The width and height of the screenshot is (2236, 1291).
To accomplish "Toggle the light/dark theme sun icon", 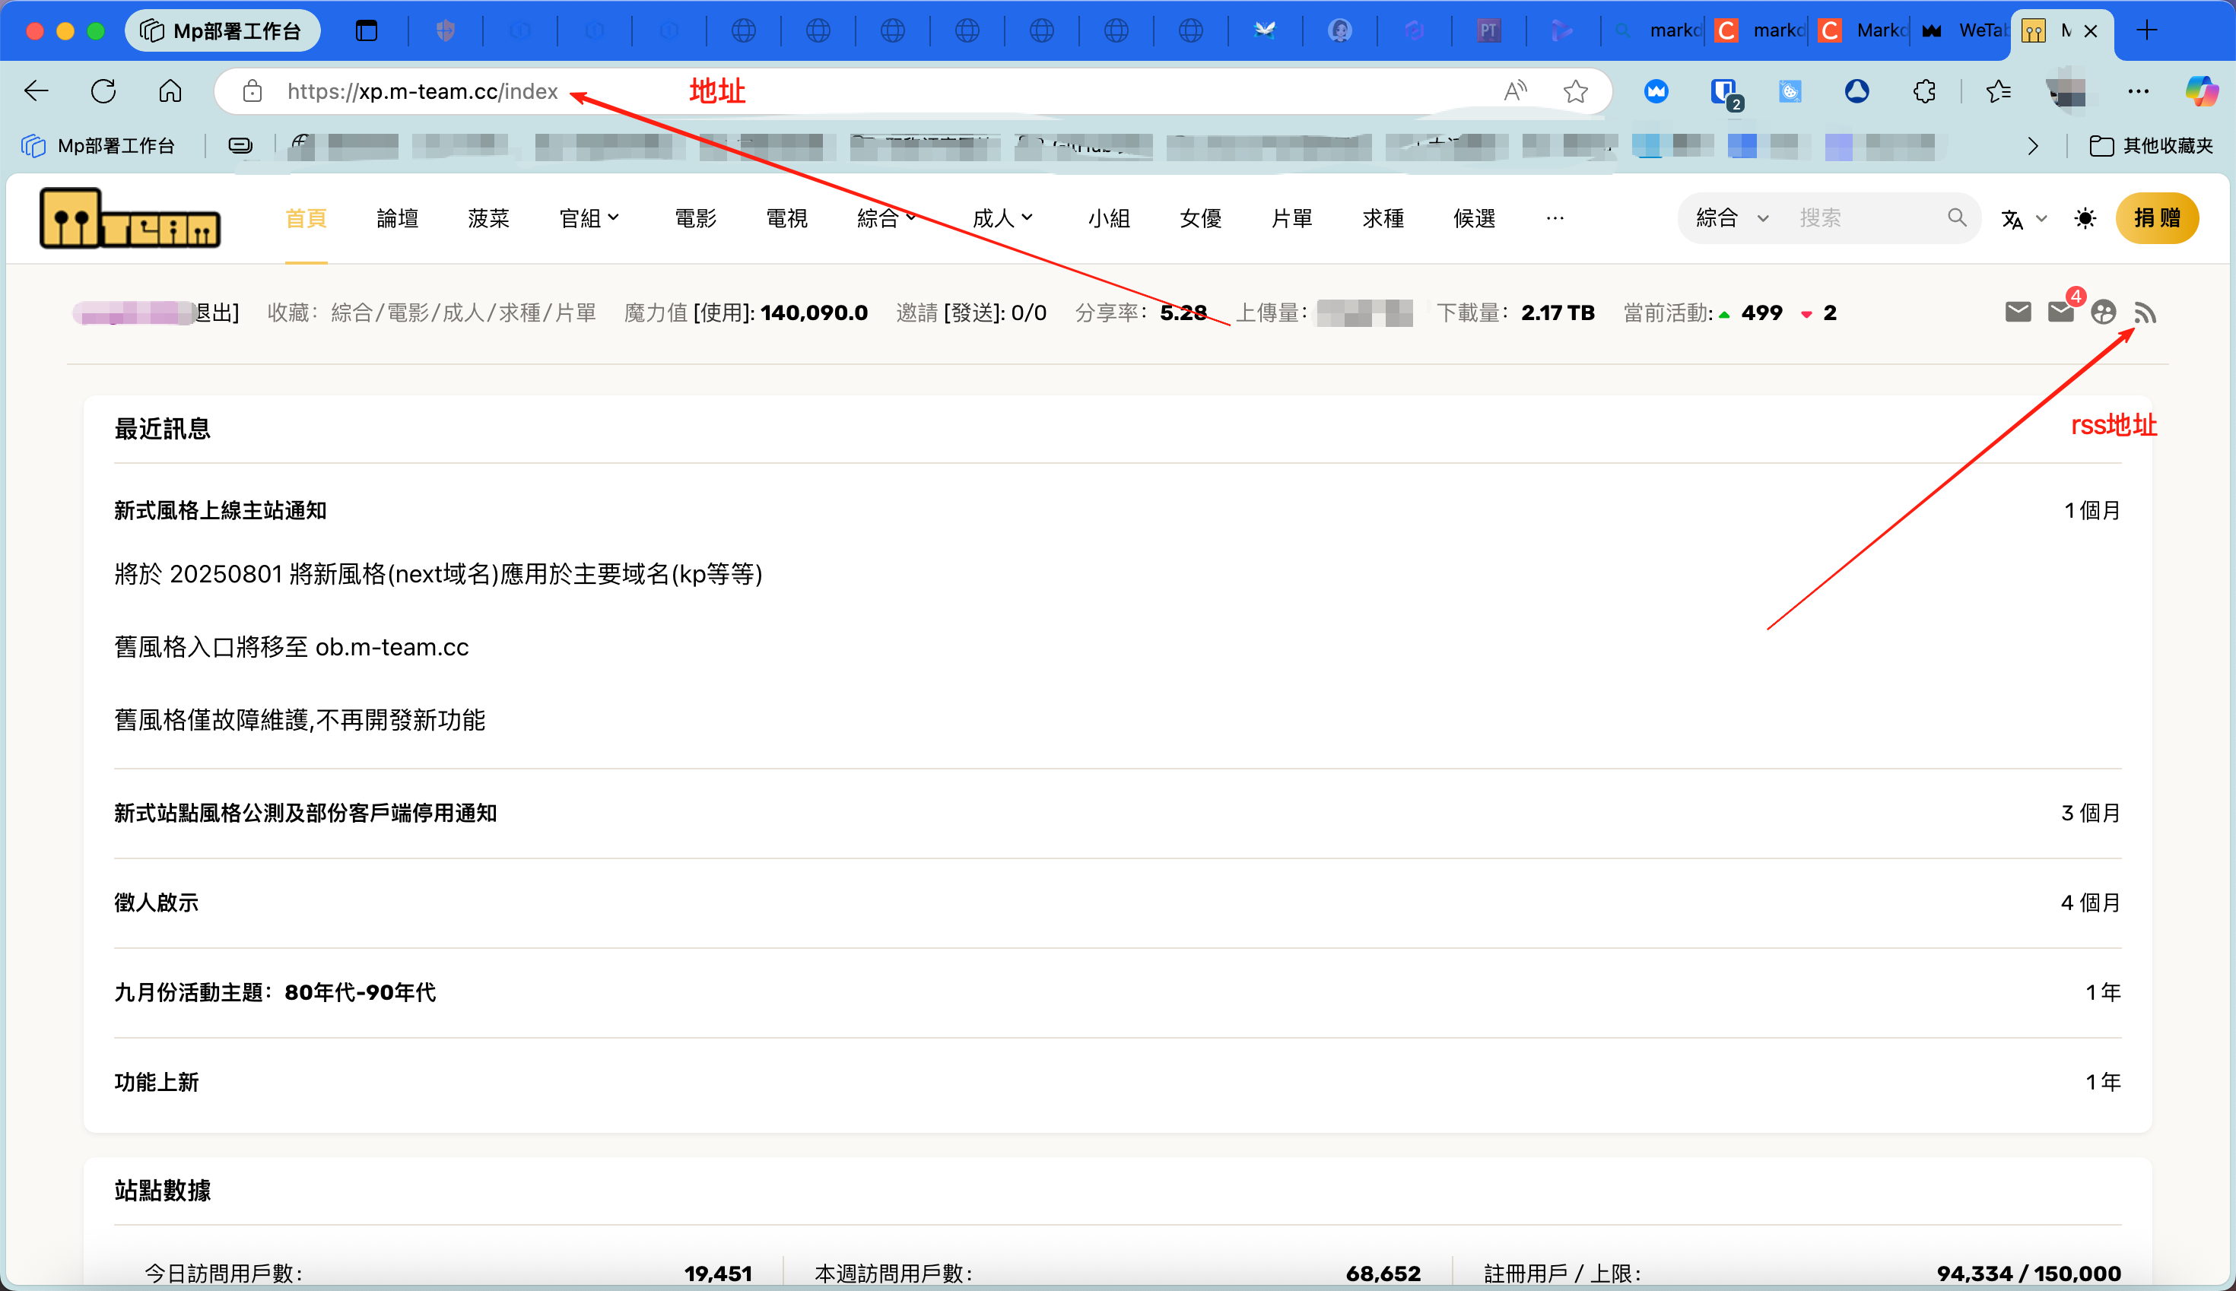I will pos(2085,218).
